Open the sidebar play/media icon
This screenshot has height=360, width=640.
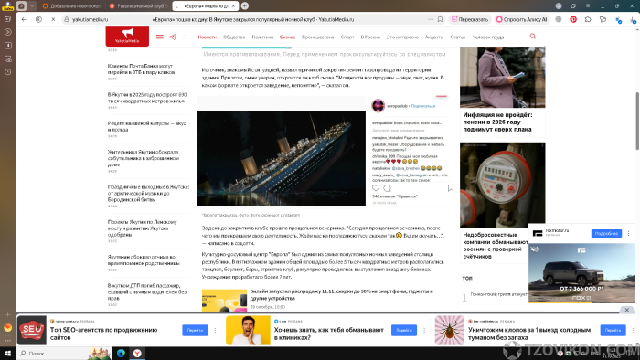(x=7, y=32)
